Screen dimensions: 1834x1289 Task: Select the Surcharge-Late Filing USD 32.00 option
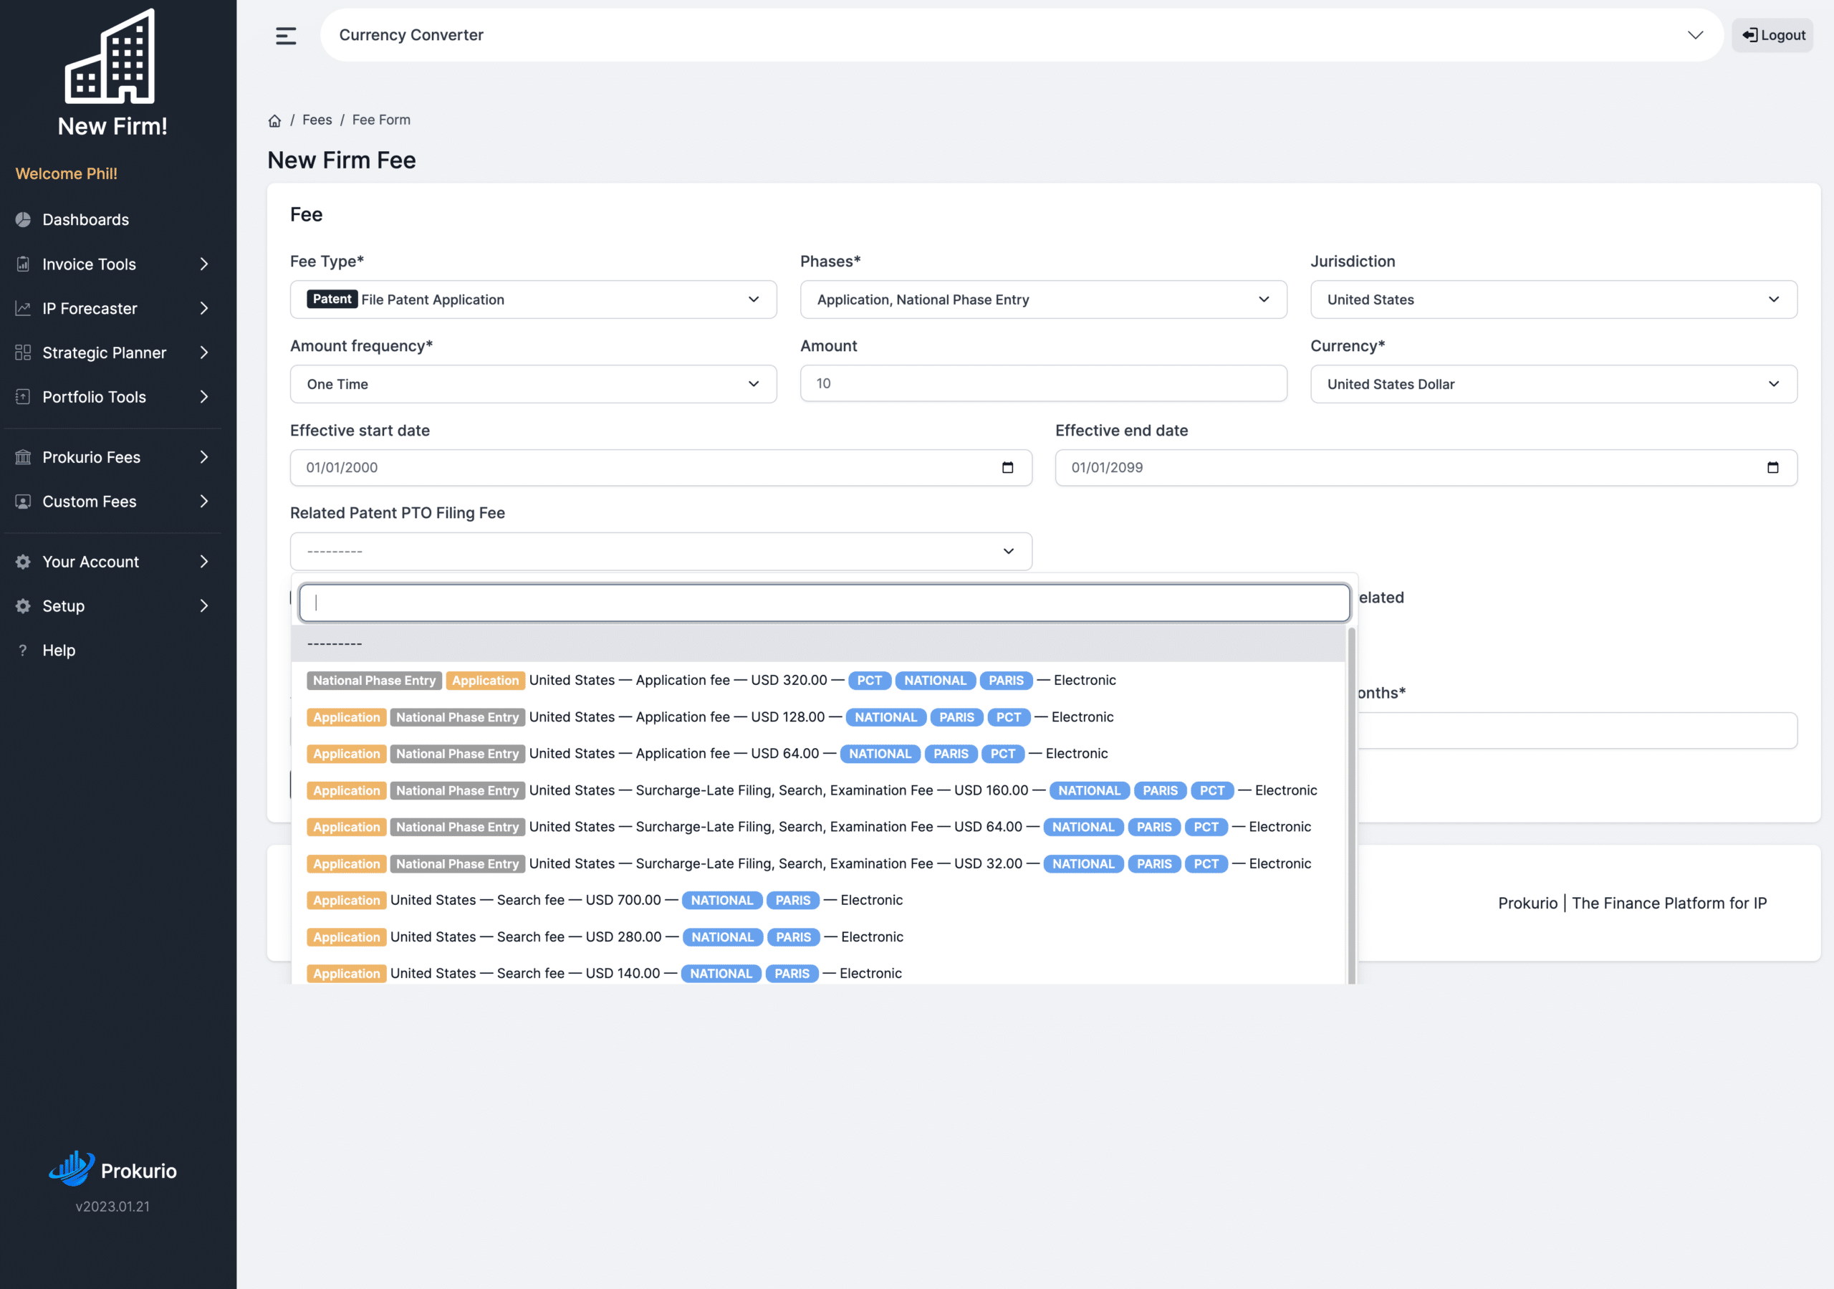tap(818, 864)
